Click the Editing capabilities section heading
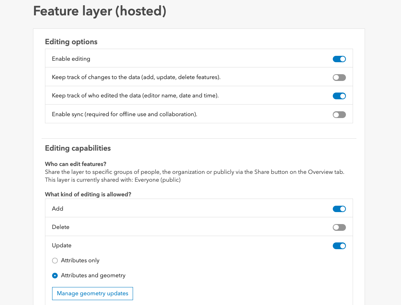Viewport: 401px width, 305px height. [x=78, y=148]
